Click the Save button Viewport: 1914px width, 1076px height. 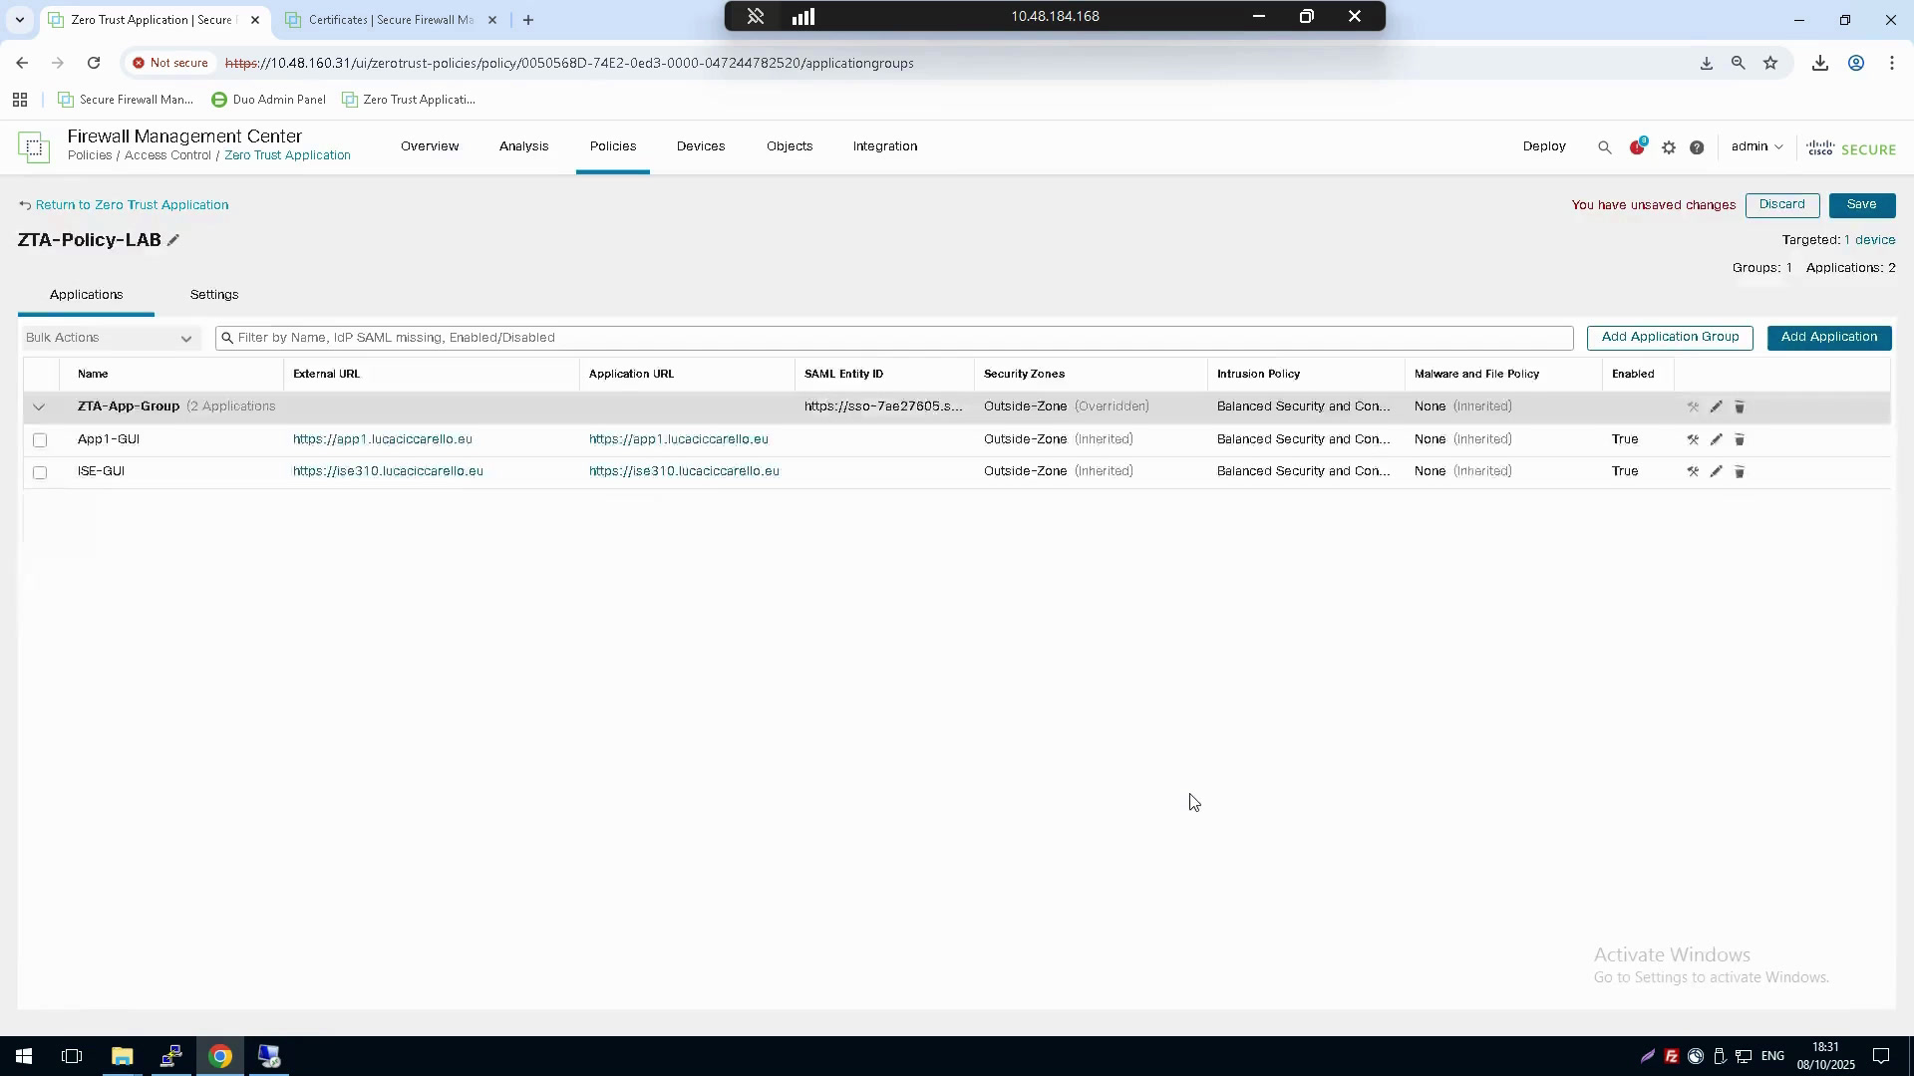pos(1862,204)
